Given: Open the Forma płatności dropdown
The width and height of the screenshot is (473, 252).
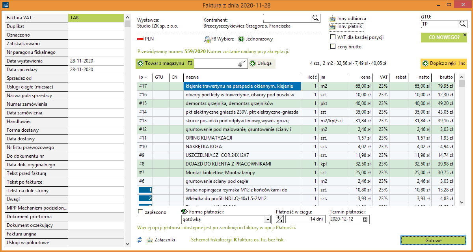Looking at the screenshot, I should [268, 219].
